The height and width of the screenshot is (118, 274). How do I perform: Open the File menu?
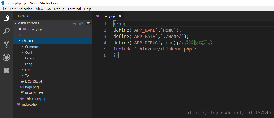4,9
